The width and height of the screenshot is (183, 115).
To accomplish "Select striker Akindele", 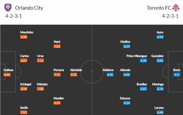I will (76, 70).
